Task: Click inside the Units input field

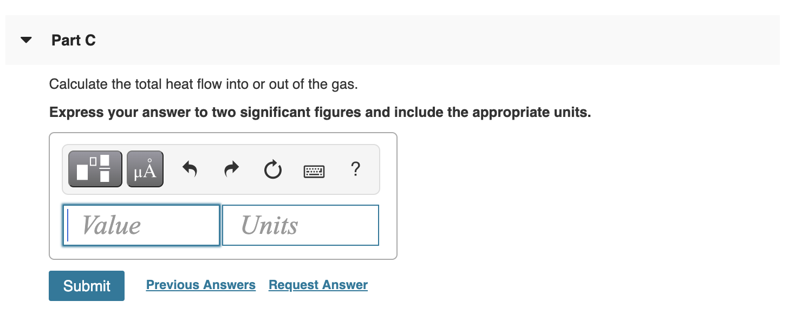Action: [x=300, y=225]
